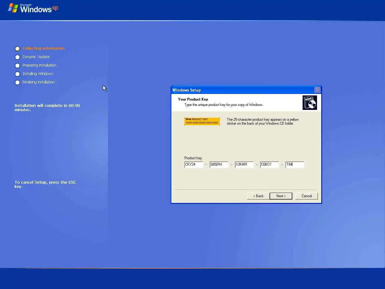This screenshot has height=289, width=385.
Task: Focus the second product key field Q8QRH
Action: [219, 164]
